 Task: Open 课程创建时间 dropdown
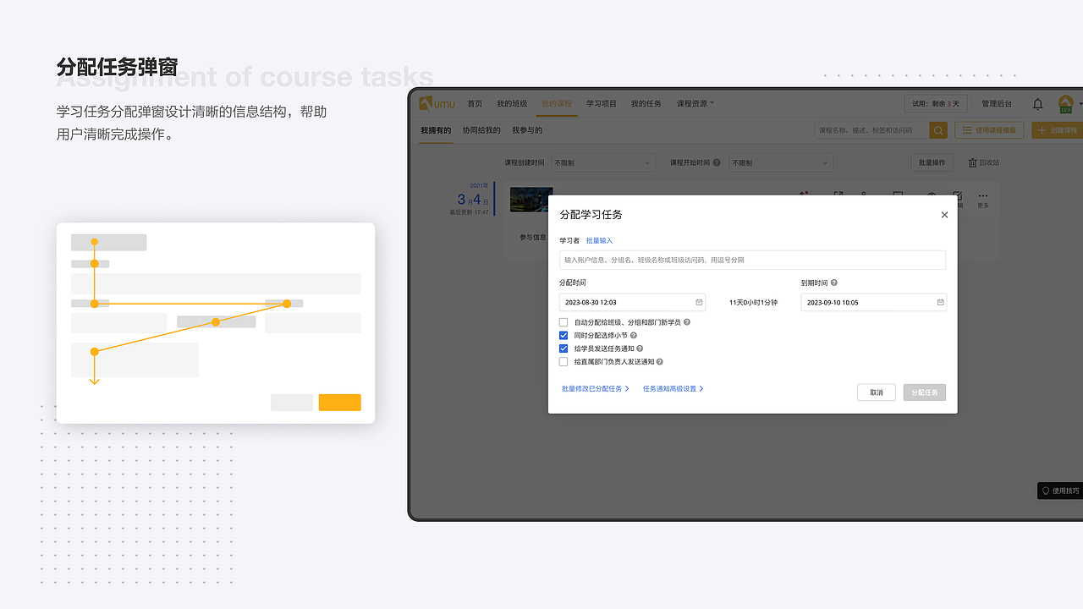pos(602,162)
